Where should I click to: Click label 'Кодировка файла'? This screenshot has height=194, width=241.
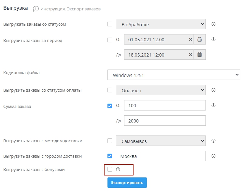coord(21,73)
